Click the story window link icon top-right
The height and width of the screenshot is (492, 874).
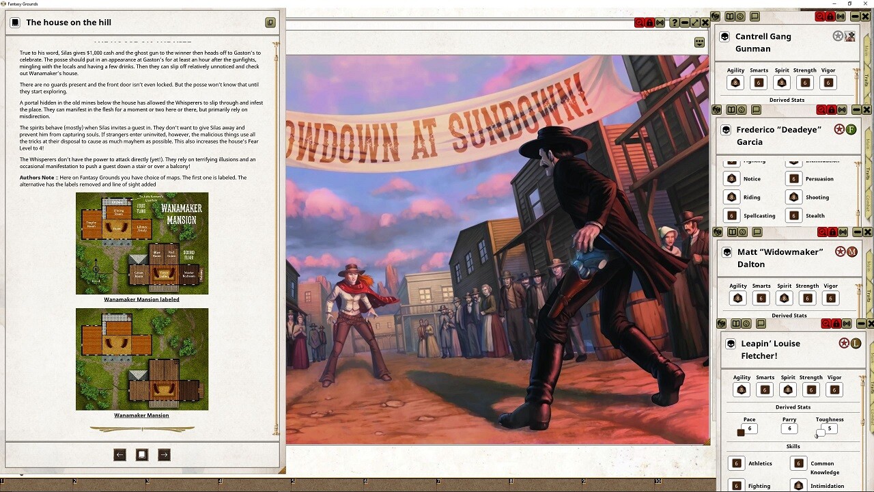(x=270, y=23)
